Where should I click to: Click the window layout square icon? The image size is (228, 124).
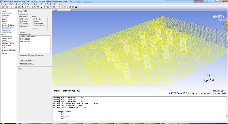pos(48,7)
